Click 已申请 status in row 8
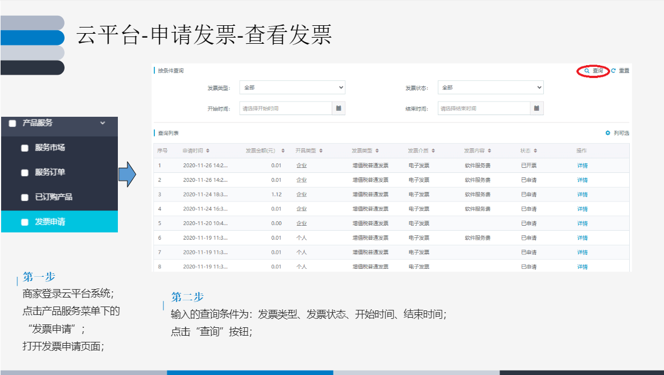The height and width of the screenshot is (375, 664). 529,267
